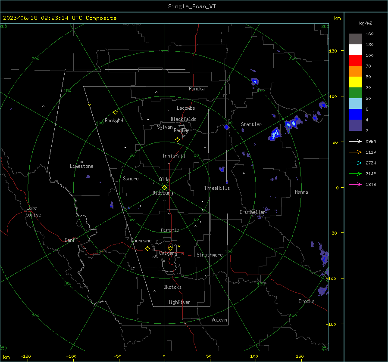Click the white 130 kg/m2 color swatch

(355, 50)
